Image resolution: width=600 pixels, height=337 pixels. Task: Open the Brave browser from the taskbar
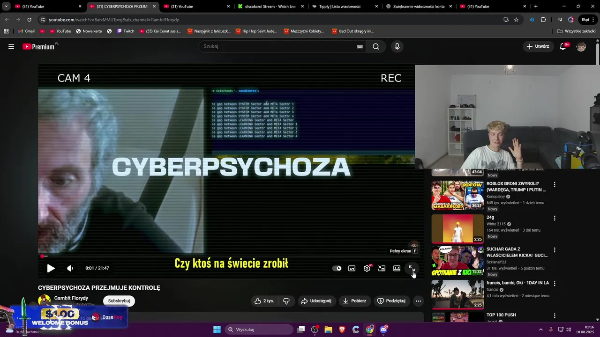[x=342, y=330]
